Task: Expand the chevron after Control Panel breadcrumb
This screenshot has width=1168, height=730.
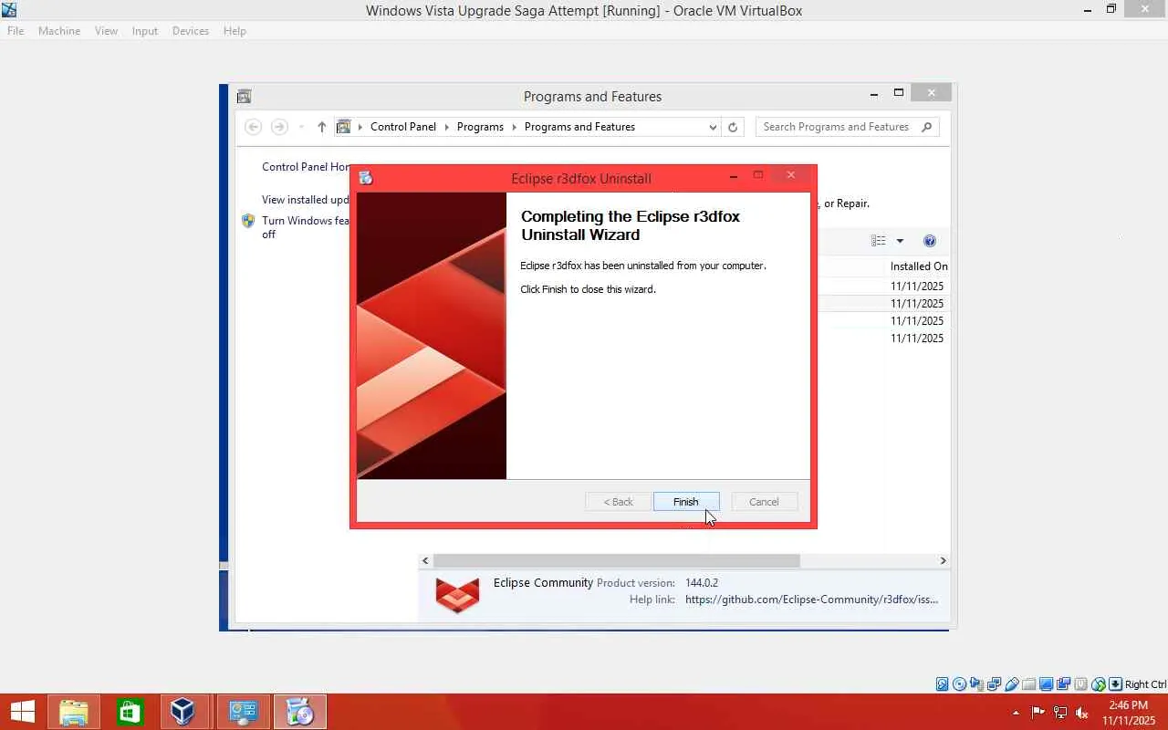Action: point(447,127)
